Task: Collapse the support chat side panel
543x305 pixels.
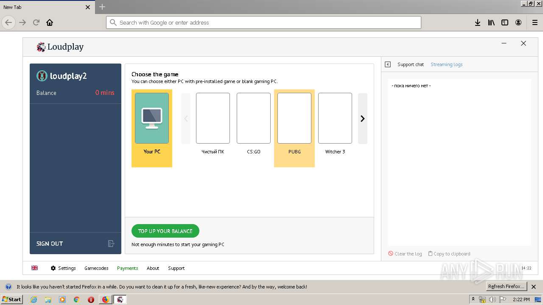Action: (388, 64)
